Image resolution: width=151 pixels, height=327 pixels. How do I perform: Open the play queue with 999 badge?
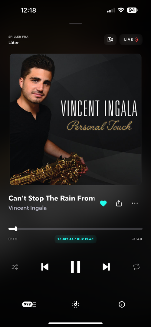click(x=29, y=305)
